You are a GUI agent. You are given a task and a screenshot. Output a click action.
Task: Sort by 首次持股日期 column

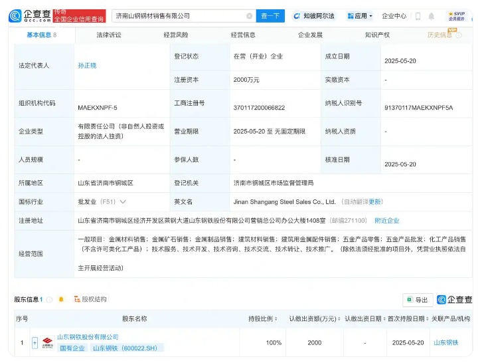(x=427, y=318)
